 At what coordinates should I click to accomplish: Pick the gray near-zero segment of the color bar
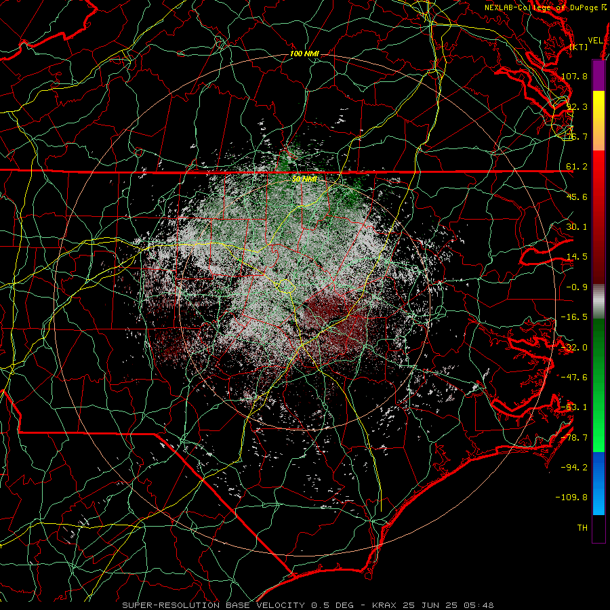click(598, 302)
